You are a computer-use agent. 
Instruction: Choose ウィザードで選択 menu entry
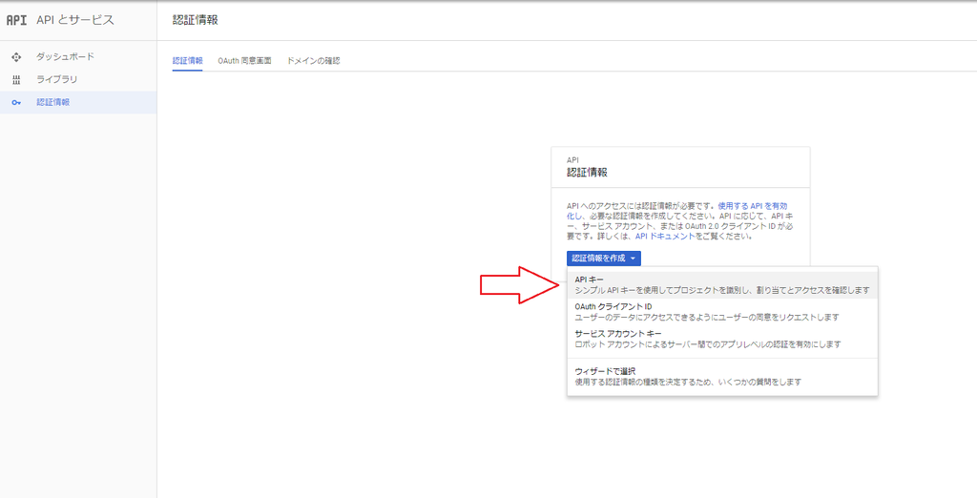pyautogui.click(x=722, y=377)
